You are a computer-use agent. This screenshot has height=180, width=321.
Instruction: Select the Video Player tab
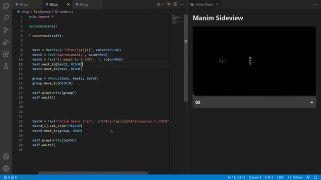click(x=204, y=4)
